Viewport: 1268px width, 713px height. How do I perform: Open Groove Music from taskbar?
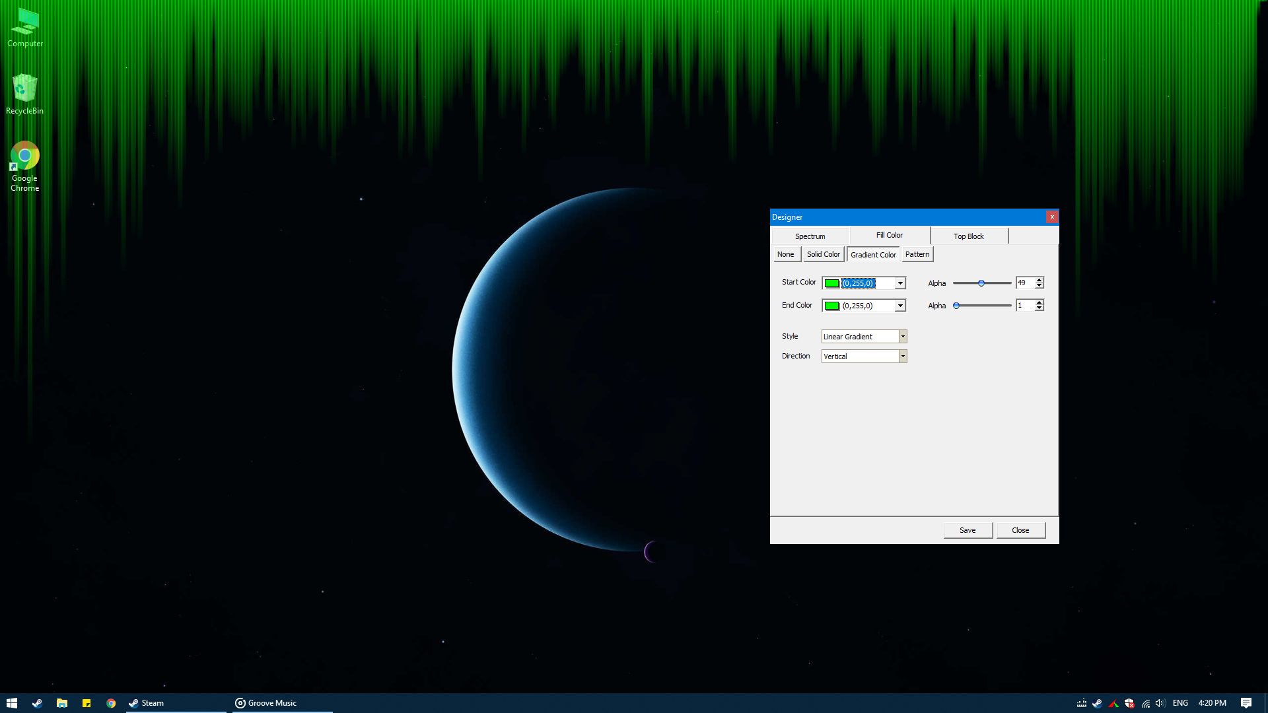tap(264, 702)
